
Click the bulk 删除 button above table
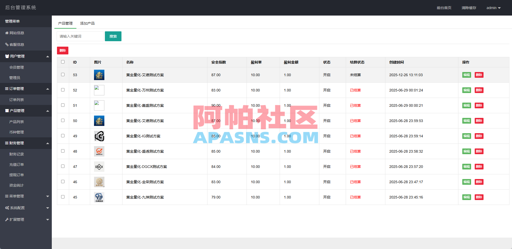63,51
